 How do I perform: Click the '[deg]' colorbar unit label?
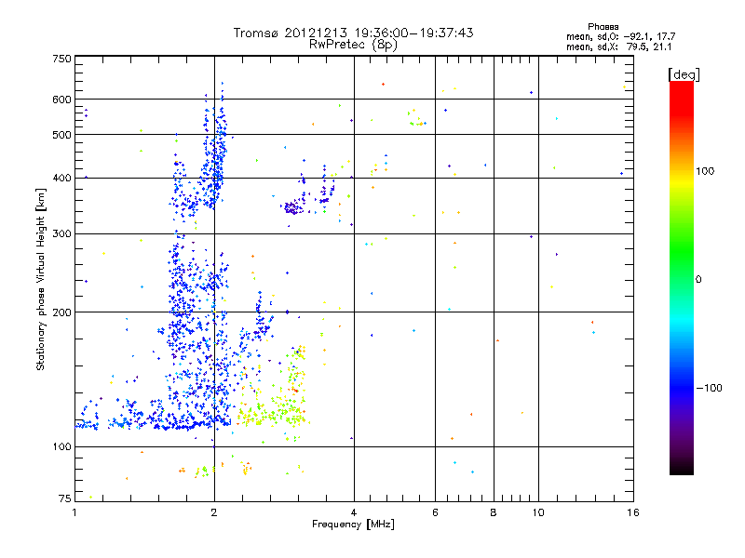tap(684, 74)
